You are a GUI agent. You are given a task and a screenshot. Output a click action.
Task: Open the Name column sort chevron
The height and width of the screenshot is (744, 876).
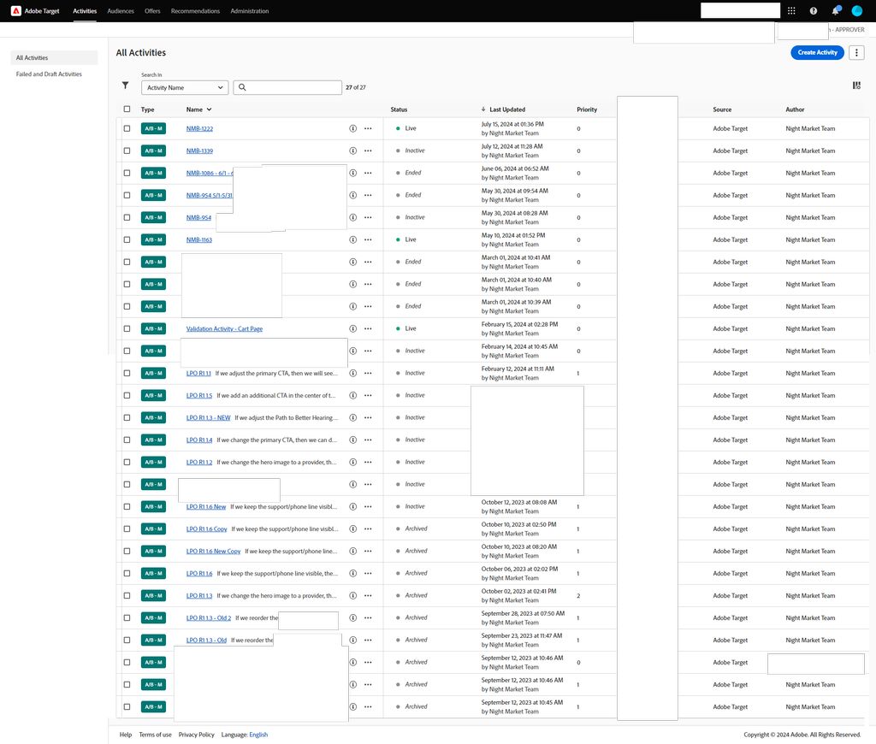209,109
